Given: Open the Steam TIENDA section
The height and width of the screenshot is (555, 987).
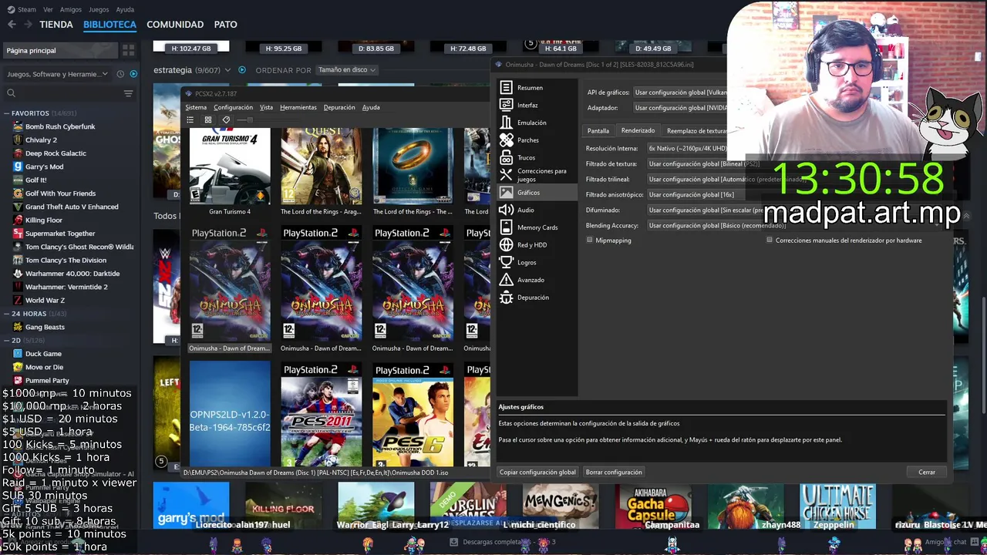Looking at the screenshot, I should click(56, 25).
